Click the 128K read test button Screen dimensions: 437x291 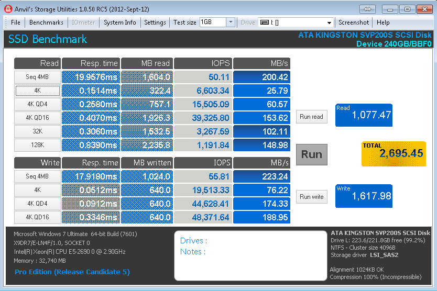tap(37, 145)
